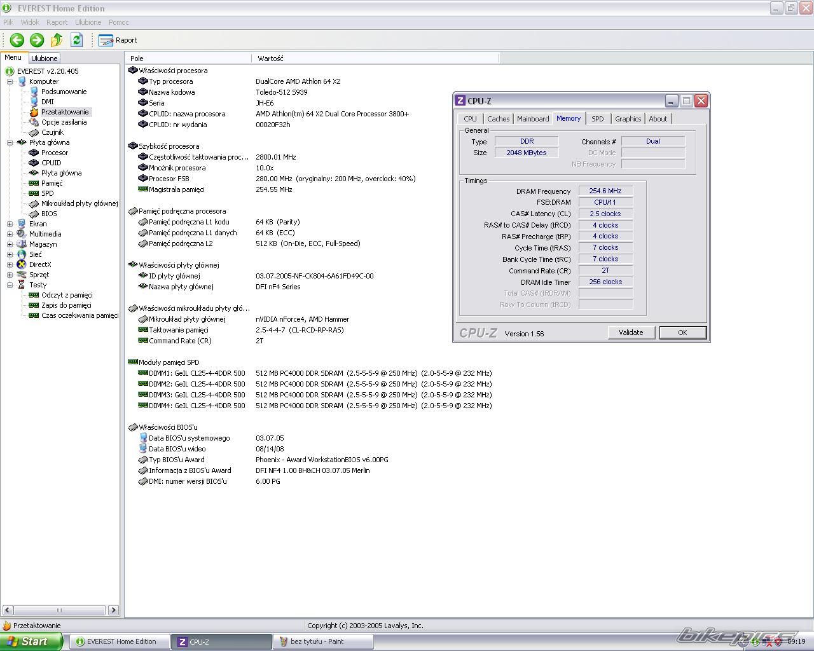Screen dimensions: 814x651
Task: Select the Mnożnik procesora row
Action: point(312,168)
